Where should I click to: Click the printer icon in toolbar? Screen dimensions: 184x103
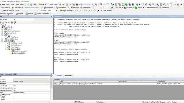coord(181,5)
